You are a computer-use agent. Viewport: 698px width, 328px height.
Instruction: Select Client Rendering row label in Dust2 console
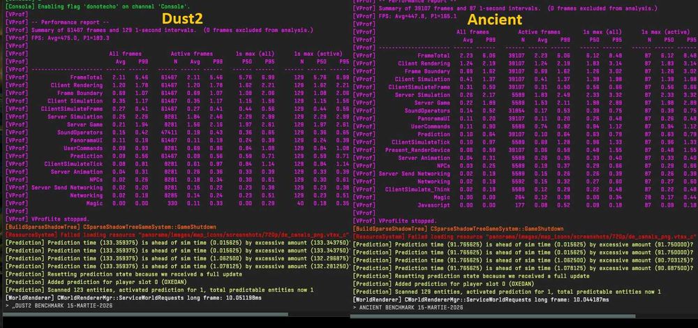tap(77, 85)
